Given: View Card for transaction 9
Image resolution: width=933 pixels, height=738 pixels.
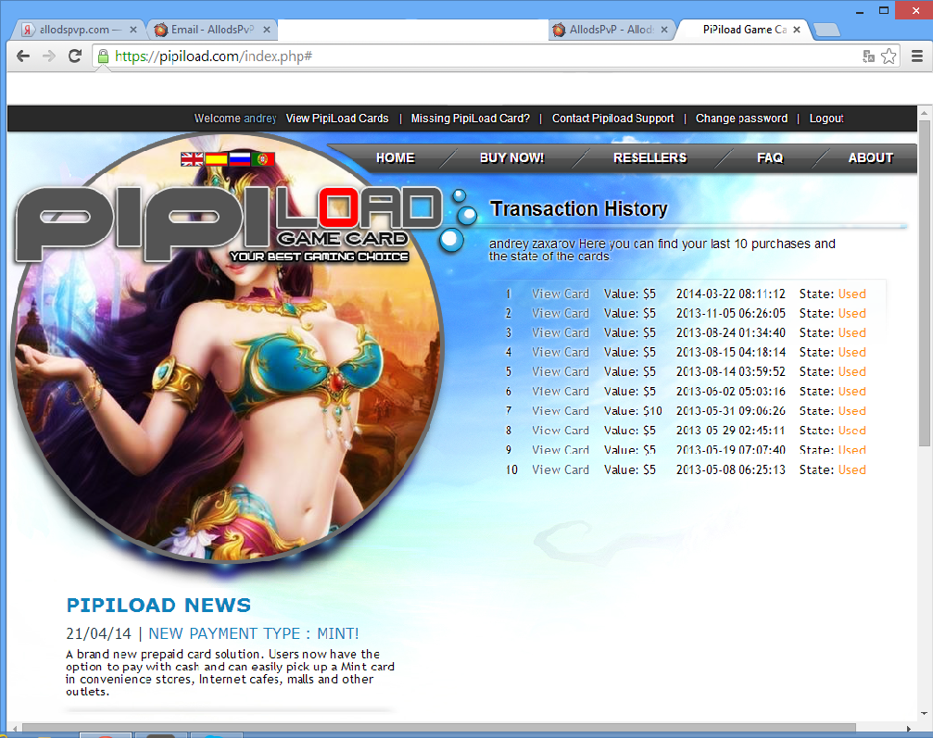Looking at the screenshot, I should (561, 450).
